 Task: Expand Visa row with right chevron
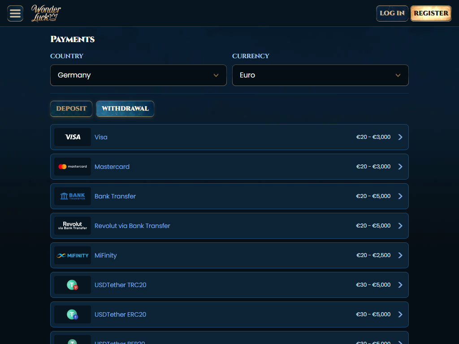click(400, 137)
